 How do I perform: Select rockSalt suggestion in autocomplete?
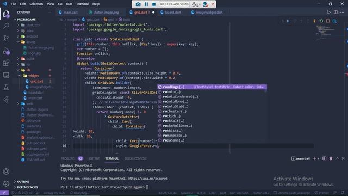coord(212,121)
